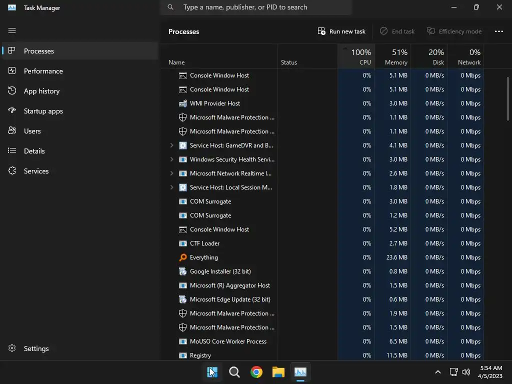Image resolution: width=512 pixels, height=384 pixels.
Task: Select the 5.2 MB Console Window Host row
Action: (x=322, y=229)
